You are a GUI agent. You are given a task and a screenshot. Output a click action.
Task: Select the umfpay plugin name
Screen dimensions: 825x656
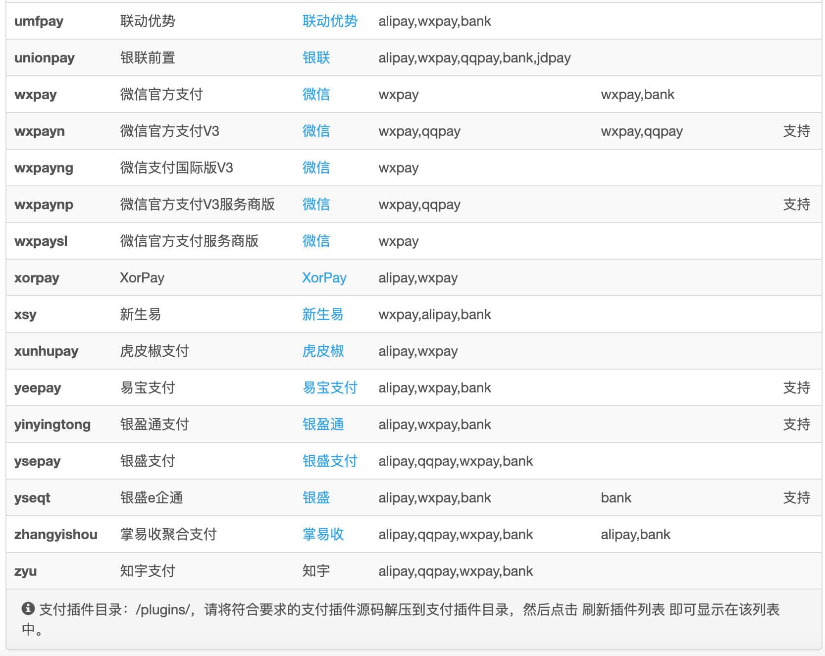(x=39, y=21)
